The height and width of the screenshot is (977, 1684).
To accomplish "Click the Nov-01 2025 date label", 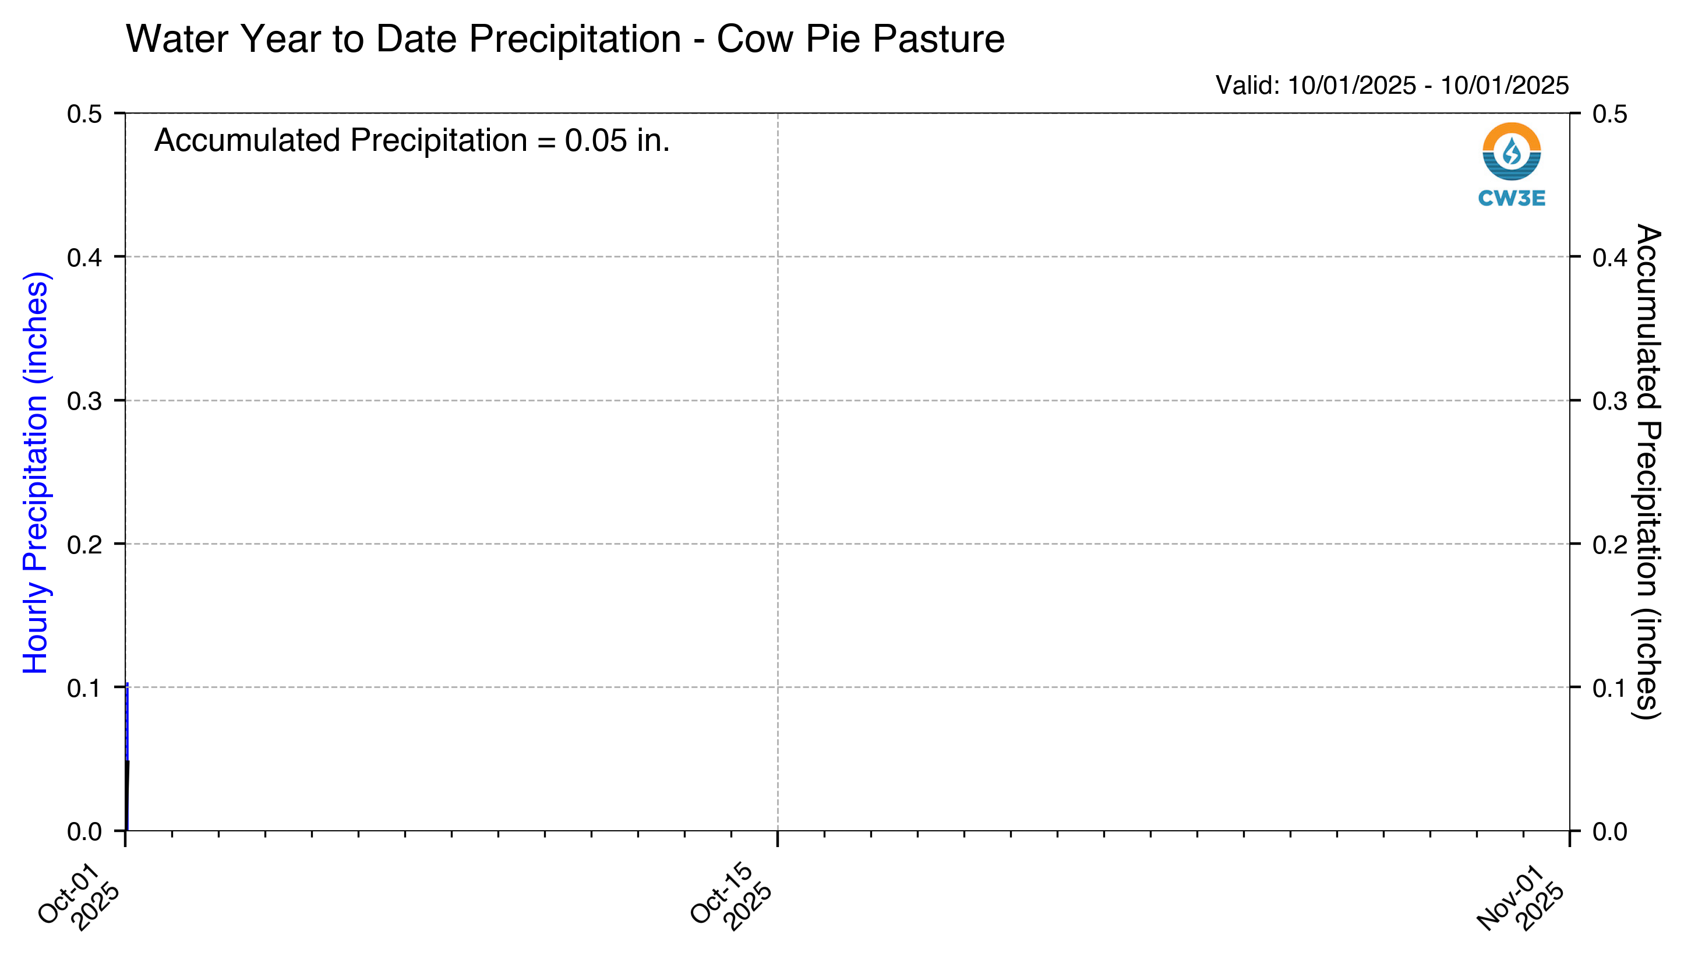I will [x=1521, y=897].
